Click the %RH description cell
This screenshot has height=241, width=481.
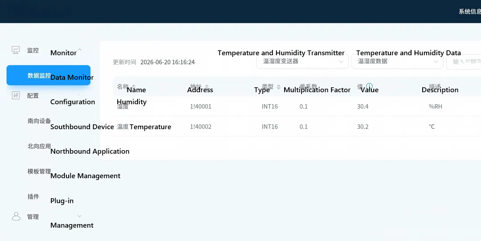coord(435,106)
